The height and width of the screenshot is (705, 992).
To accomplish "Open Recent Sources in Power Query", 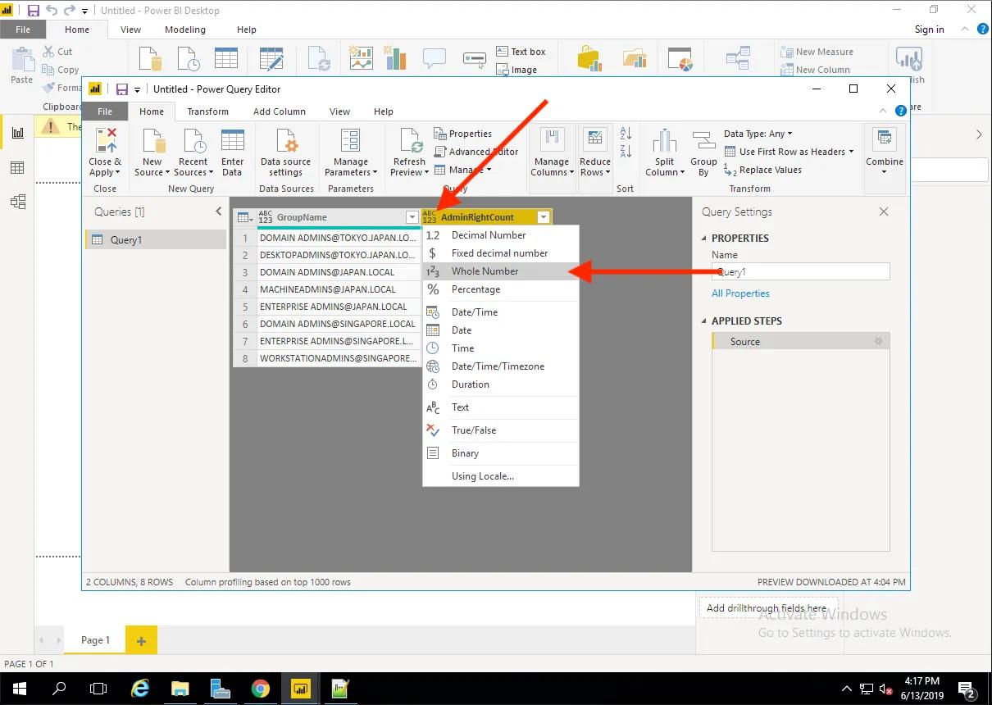I will point(194,152).
